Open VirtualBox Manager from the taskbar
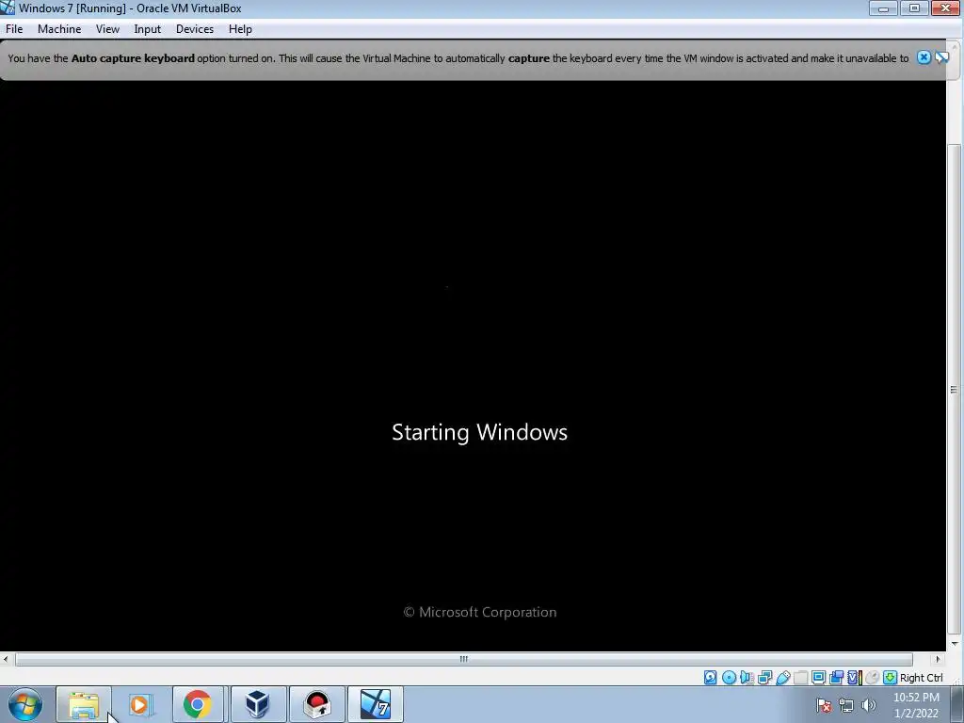 [257, 704]
